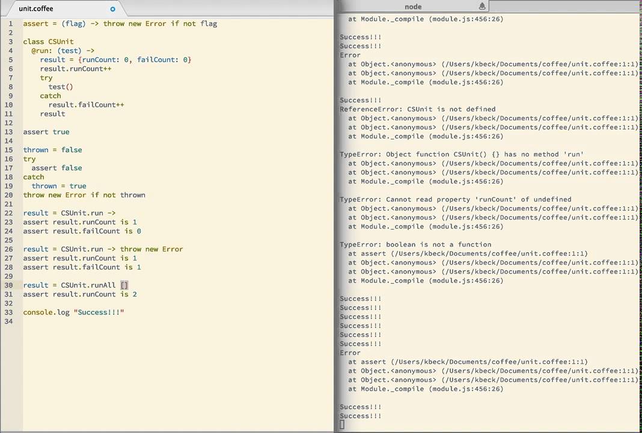The height and width of the screenshot is (433, 642).
Task: Click the unsaved-changes dot on unit.coffee tab
Action: [112, 9]
